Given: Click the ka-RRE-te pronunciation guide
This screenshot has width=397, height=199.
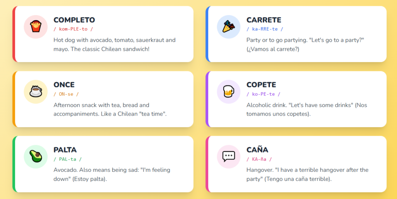Looking at the screenshot, I should pyautogui.click(x=265, y=29).
